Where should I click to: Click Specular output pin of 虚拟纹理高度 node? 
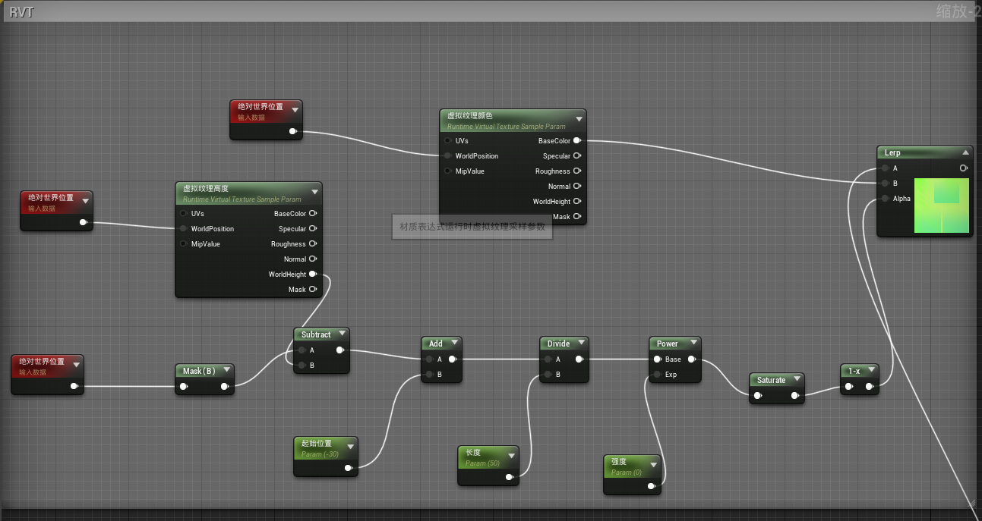click(x=313, y=228)
